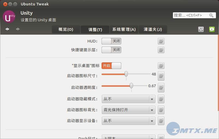The height and width of the screenshot is (139, 219).
Task: Open the 启动器显示设备 dropdown
Action: click(x=129, y=121)
